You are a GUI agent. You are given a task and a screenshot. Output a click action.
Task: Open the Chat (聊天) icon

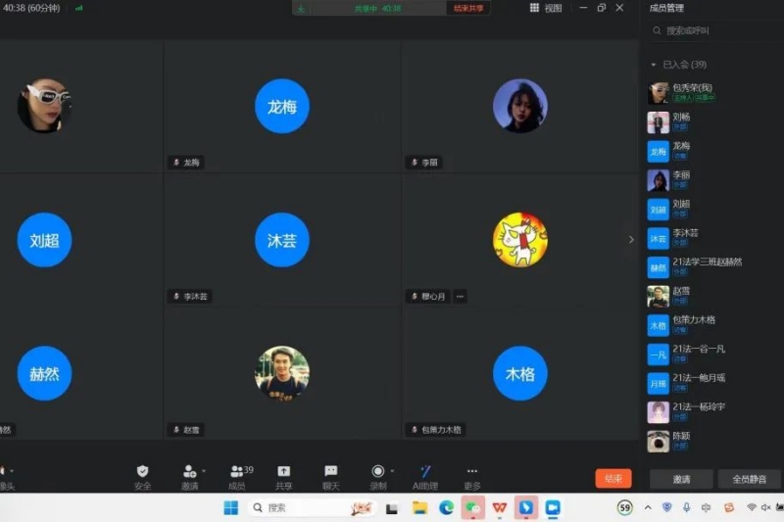[331, 472]
